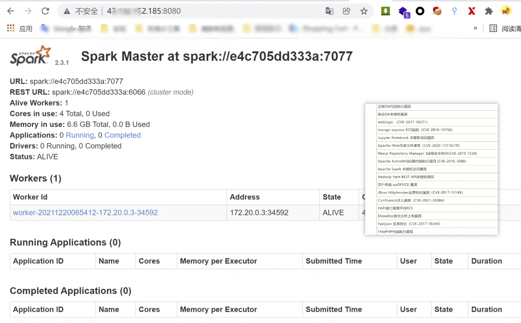Click the not-secure warning icon in address bar
This screenshot has width=521, height=323.
tap(67, 11)
